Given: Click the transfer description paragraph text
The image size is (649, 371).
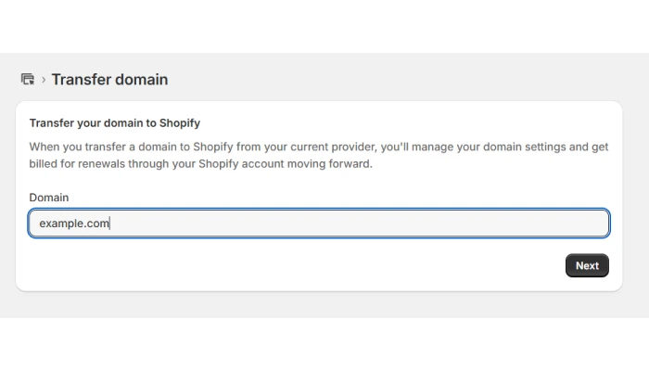Looking at the screenshot, I should click(318, 155).
